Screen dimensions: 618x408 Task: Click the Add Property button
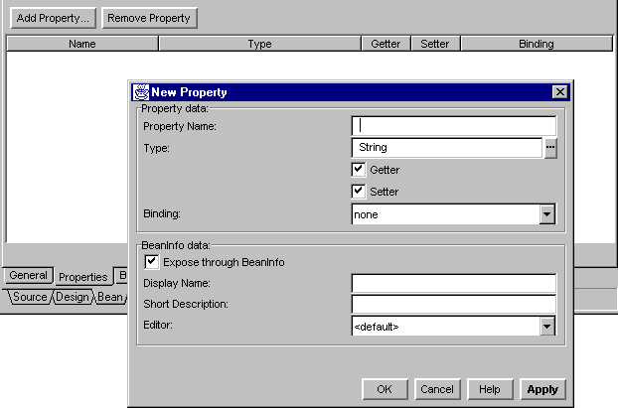(53, 18)
